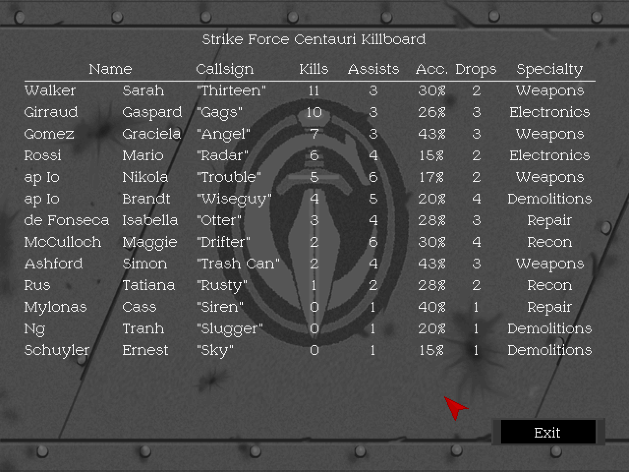Choose the "Trouble" callsign for Nikola

point(229,177)
